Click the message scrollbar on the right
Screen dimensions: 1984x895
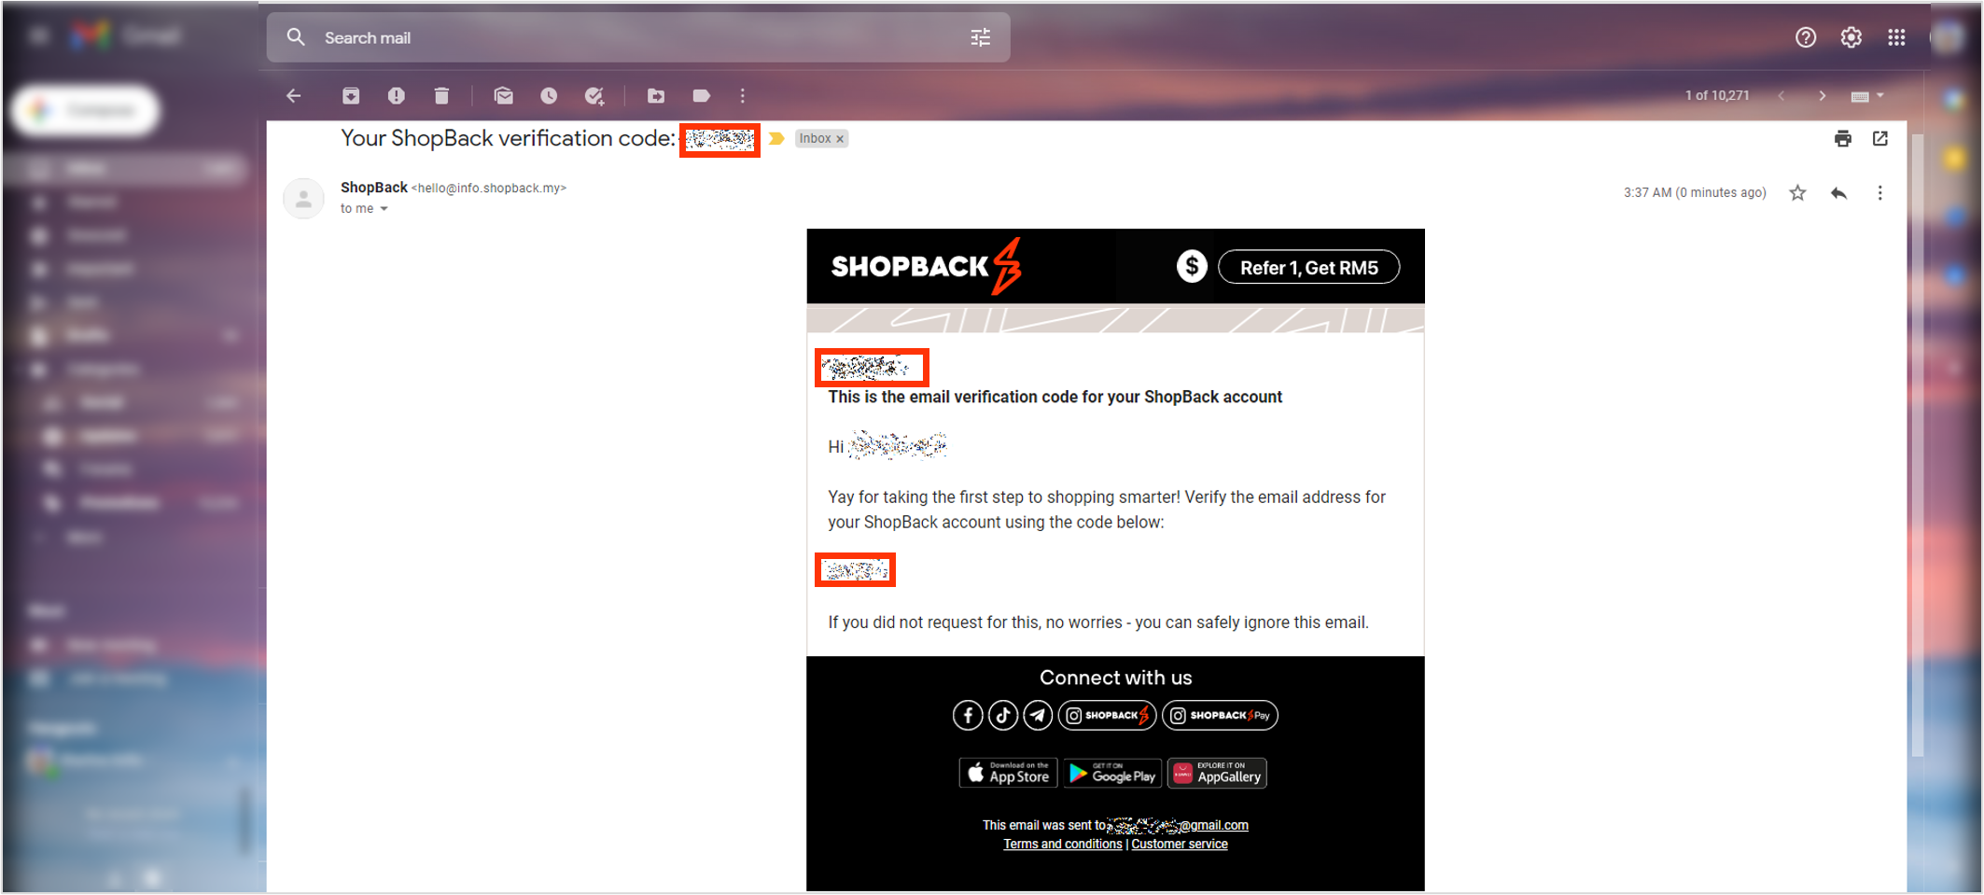pos(1918,443)
